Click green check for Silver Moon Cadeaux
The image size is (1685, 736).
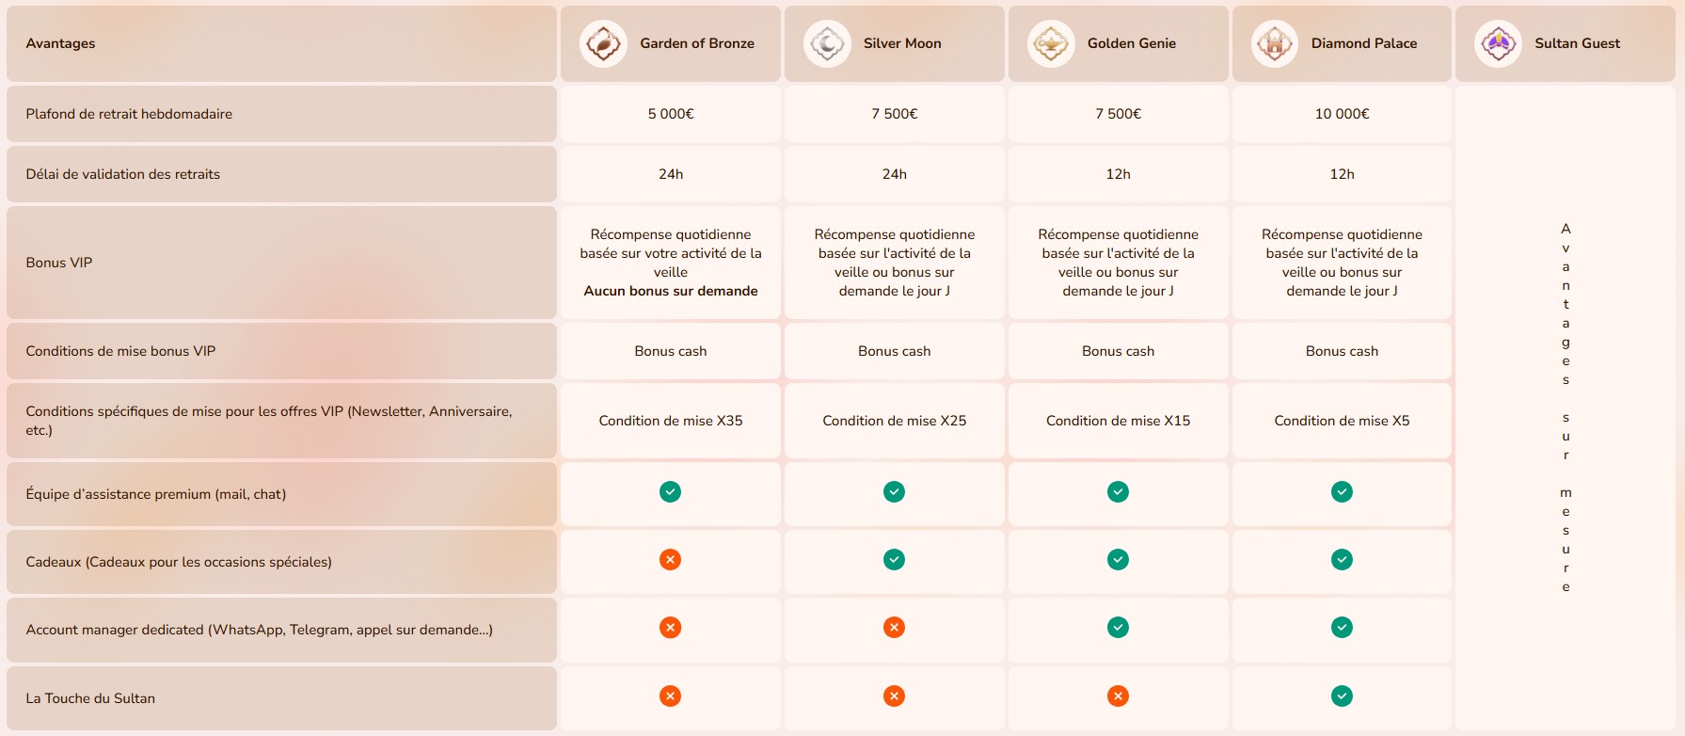pyautogui.click(x=894, y=560)
